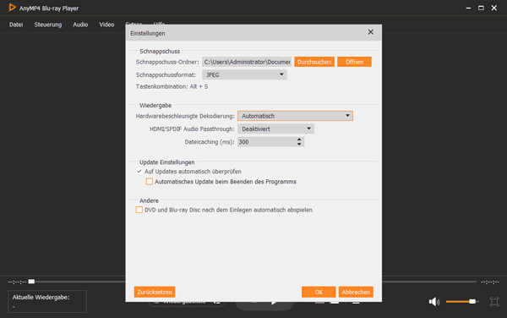Open the Video menu
Viewport: 507px width, 318px height.
point(106,25)
